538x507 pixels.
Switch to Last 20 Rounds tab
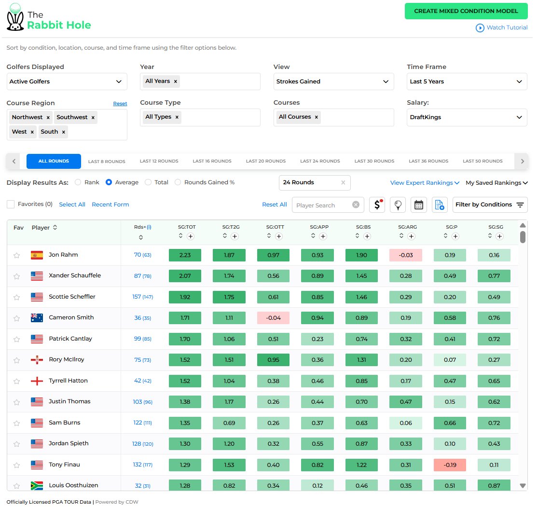coord(266,161)
